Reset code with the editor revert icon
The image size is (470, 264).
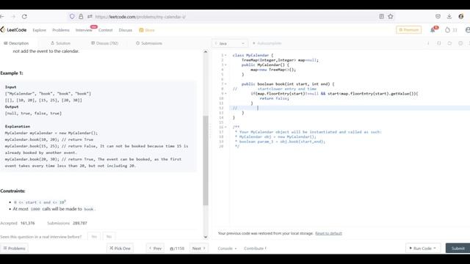(x=449, y=43)
